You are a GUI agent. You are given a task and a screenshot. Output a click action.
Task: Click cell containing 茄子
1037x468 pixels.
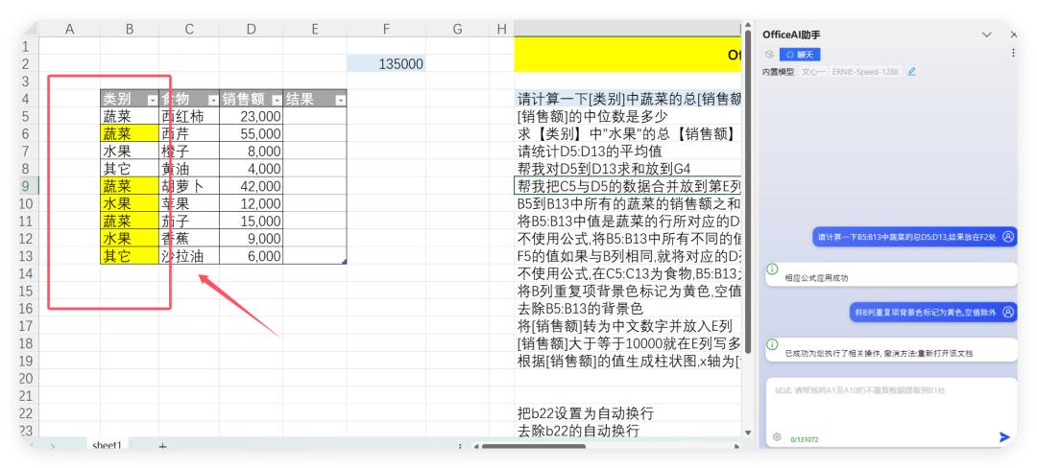point(189,222)
